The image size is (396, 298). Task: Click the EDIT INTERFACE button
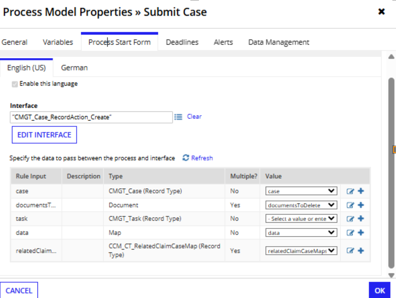click(44, 135)
